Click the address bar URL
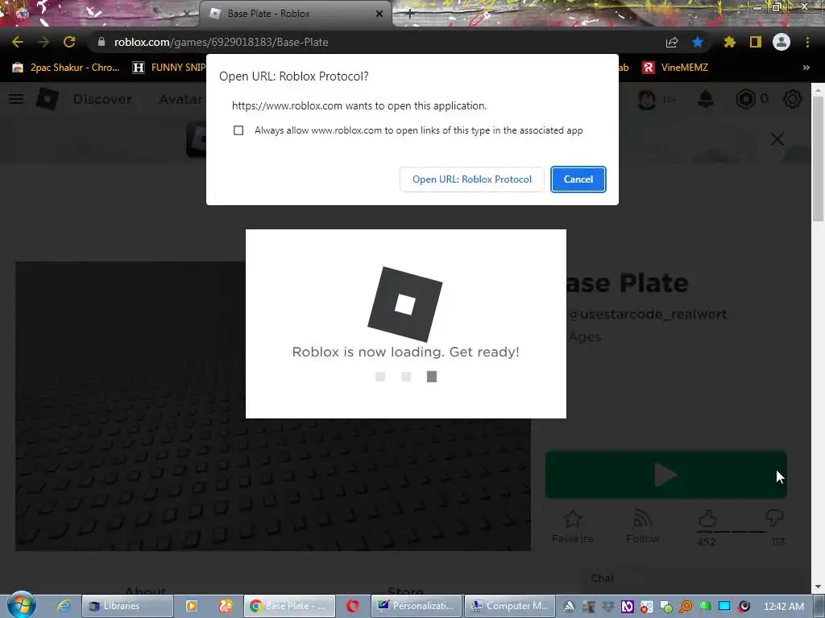This screenshot has width=825, height=618. click(x=221, y=42)
